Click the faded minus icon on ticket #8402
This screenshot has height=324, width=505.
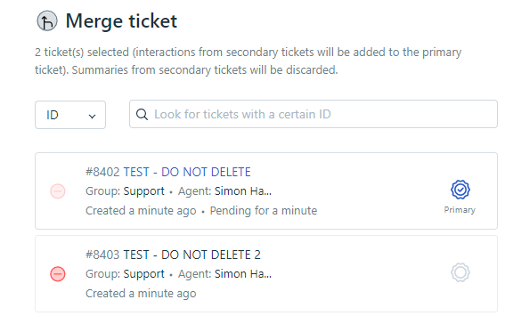58,191
